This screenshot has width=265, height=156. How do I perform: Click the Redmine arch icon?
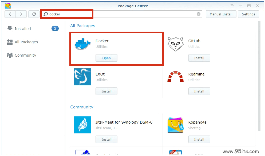click(175, 77)
